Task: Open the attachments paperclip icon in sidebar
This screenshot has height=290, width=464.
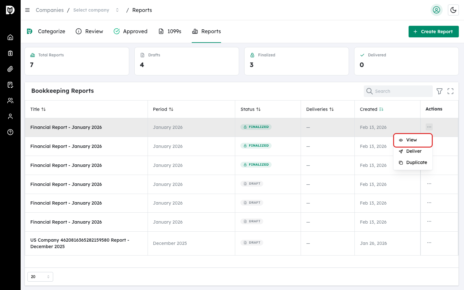Action: pyautogui.click(x=10, y=69)
